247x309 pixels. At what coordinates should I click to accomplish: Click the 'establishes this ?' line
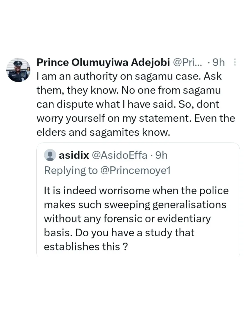coord(86,247)
